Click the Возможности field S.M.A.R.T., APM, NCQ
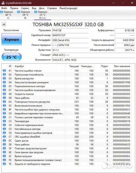Screen dimensions: 136x173 93,60
